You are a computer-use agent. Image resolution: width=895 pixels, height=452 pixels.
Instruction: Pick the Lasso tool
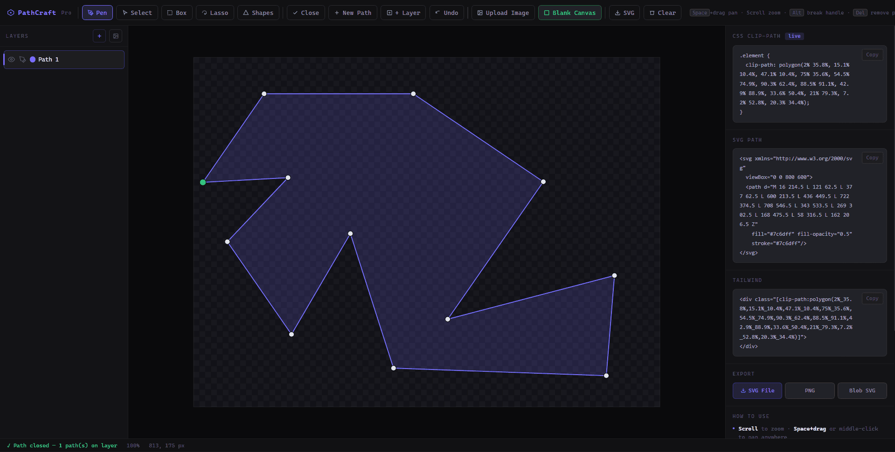coord(215,13)
